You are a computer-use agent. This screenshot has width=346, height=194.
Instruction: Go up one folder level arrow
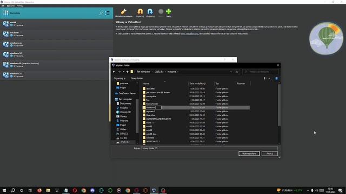[x=128, y=72]
